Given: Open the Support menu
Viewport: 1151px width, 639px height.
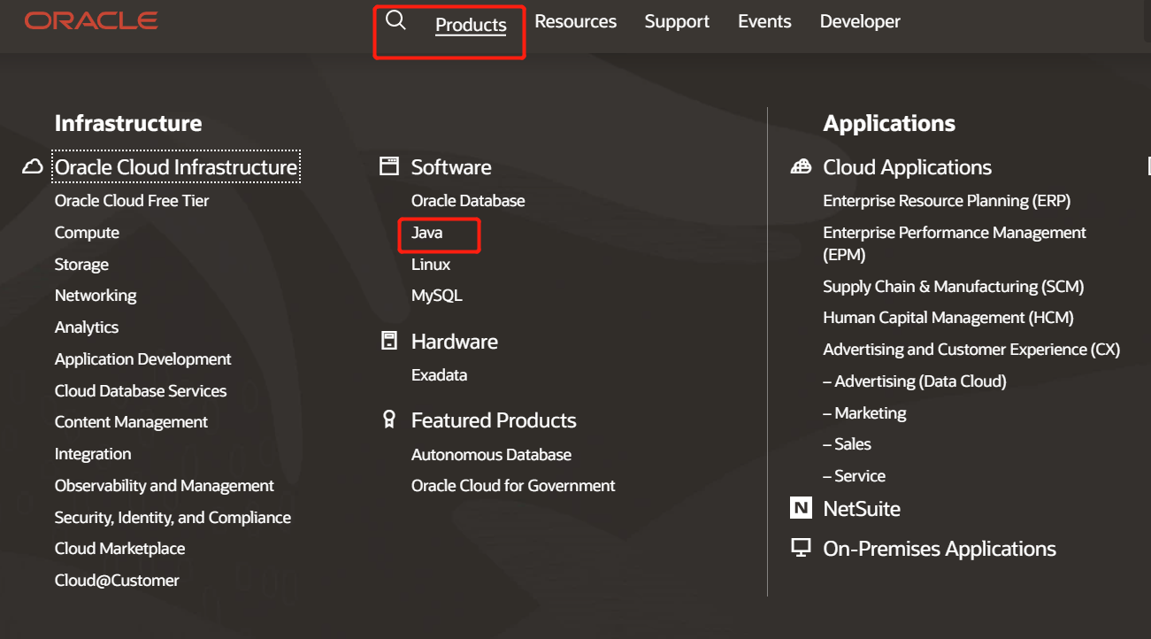Looking at the screenshot, I should point(677,21).
